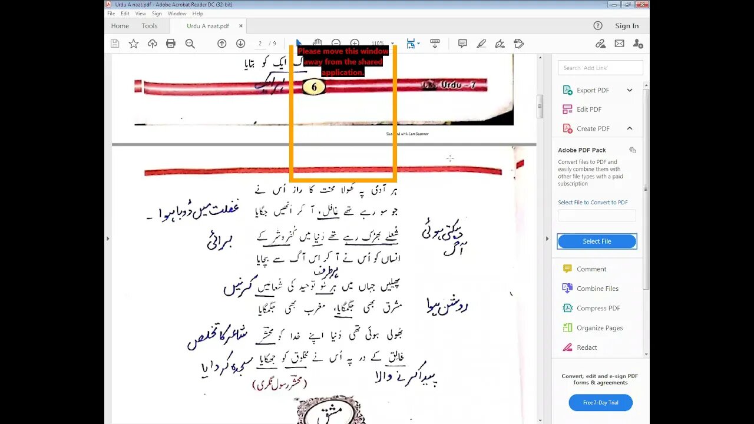
Task: Go to the previous page arrow
Action: pos(222,44)
